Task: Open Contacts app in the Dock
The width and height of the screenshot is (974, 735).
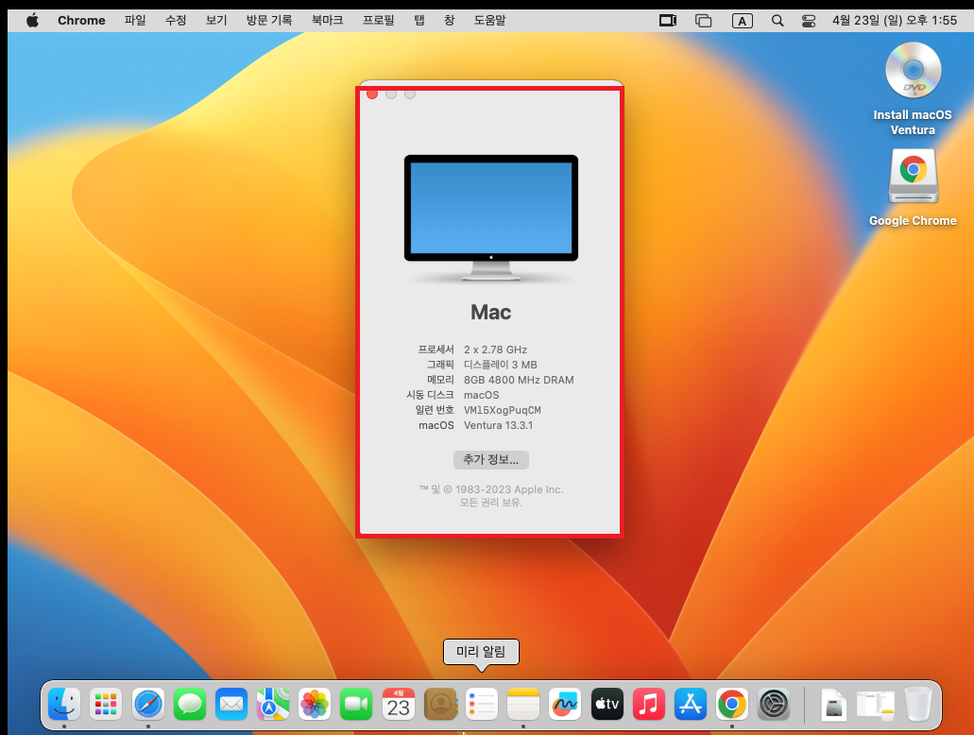Action: point(440,705)
